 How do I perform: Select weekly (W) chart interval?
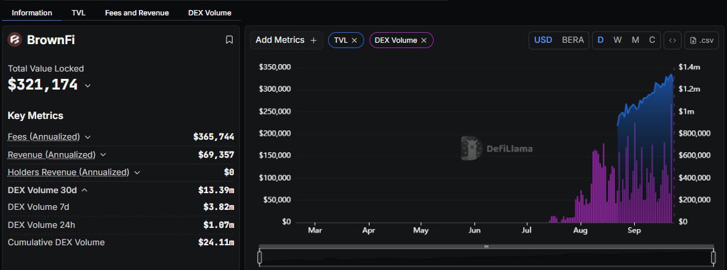pos(617,40)
